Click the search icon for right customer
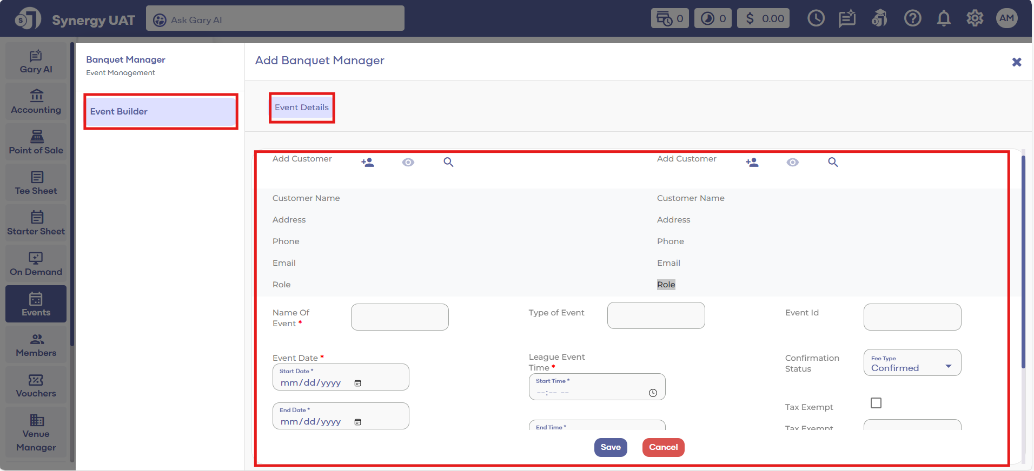 833,162
